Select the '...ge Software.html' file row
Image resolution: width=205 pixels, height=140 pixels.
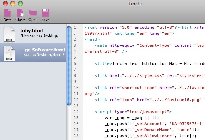[x=33, y=52]
